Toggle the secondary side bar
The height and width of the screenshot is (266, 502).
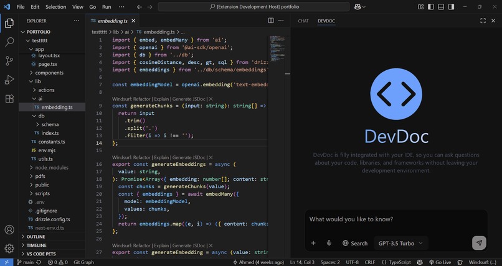pos(451,7)
